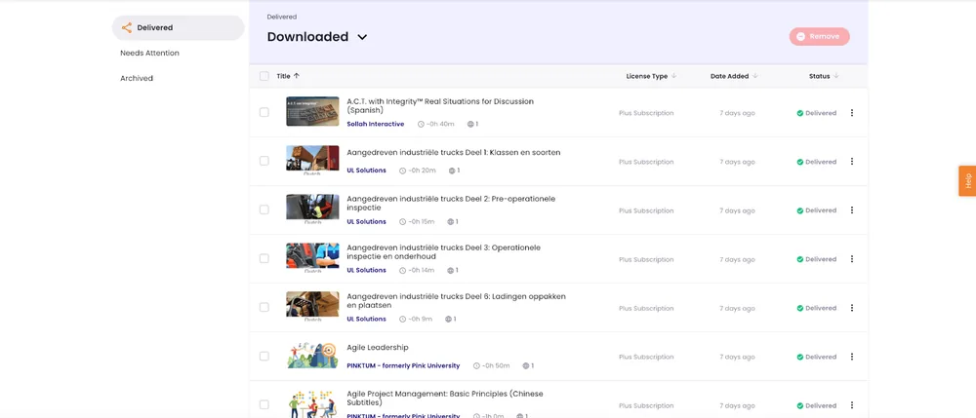Click the globe icon in Agile Leadership row
976x418 pixels.
(525, 365)
